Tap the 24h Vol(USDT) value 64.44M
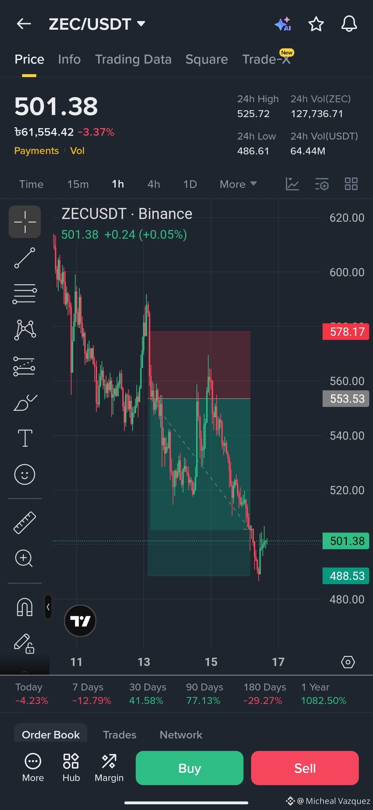Viewport: 373px width, 810px height. tap(308, 151)
